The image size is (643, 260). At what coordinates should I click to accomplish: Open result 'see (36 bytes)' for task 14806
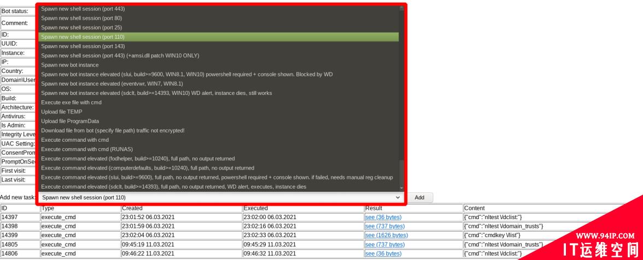click(383, 253)
